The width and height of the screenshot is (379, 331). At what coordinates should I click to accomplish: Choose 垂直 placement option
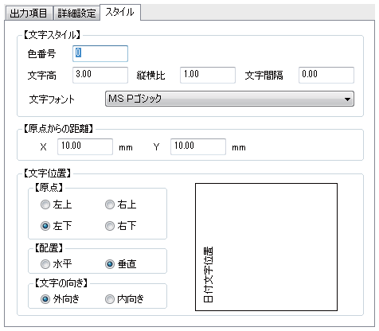[x=110, y=264]
